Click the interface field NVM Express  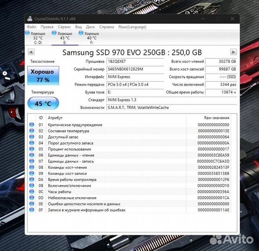pyautogui.click(x=135, y=77)
